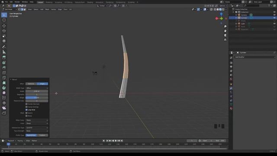Screen dimensions: 277x156
Task: Open the Global transform orientation dropdown
Action: point(102,6)
